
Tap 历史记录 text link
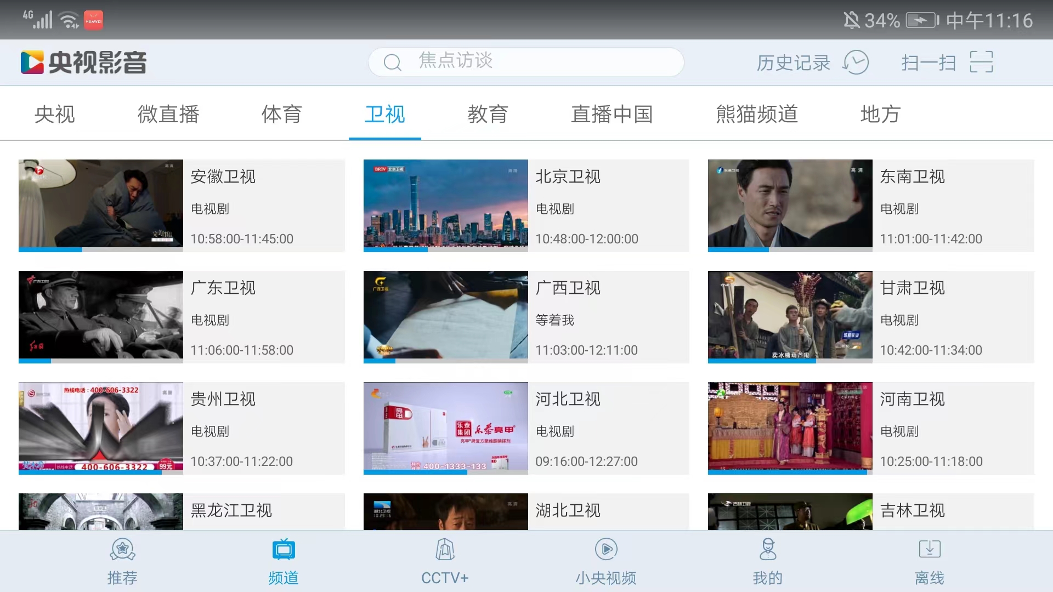(794, 63)
